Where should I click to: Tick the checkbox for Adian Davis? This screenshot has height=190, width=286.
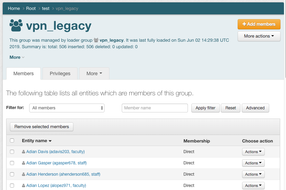(12, 152)
